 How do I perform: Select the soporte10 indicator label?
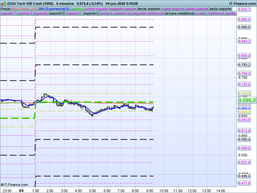tap(57, 14)
